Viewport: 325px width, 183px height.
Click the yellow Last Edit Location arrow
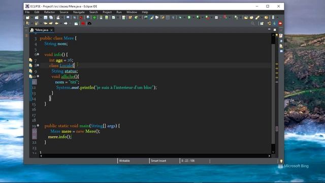45,23
